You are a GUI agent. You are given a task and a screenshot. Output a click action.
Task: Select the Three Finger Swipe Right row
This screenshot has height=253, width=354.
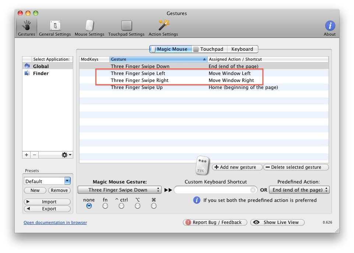pos(204,80)
